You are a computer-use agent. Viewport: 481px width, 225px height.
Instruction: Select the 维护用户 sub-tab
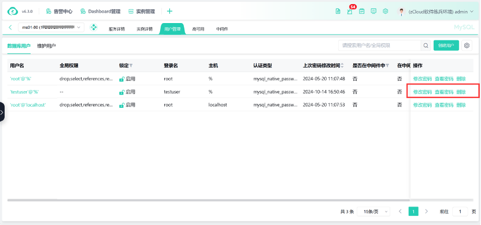tap(46, 46)
